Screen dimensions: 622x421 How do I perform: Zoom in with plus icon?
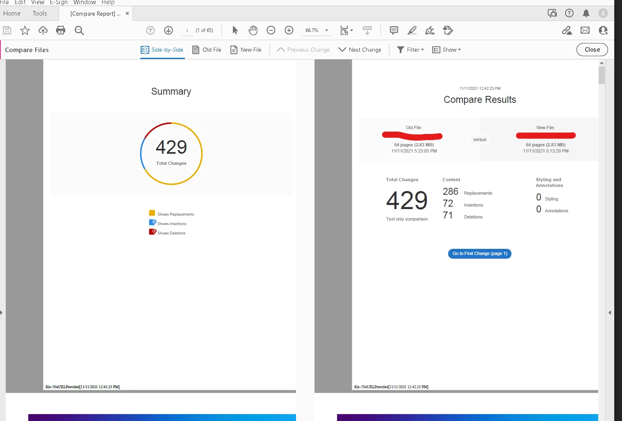click(x=289, y=30)
